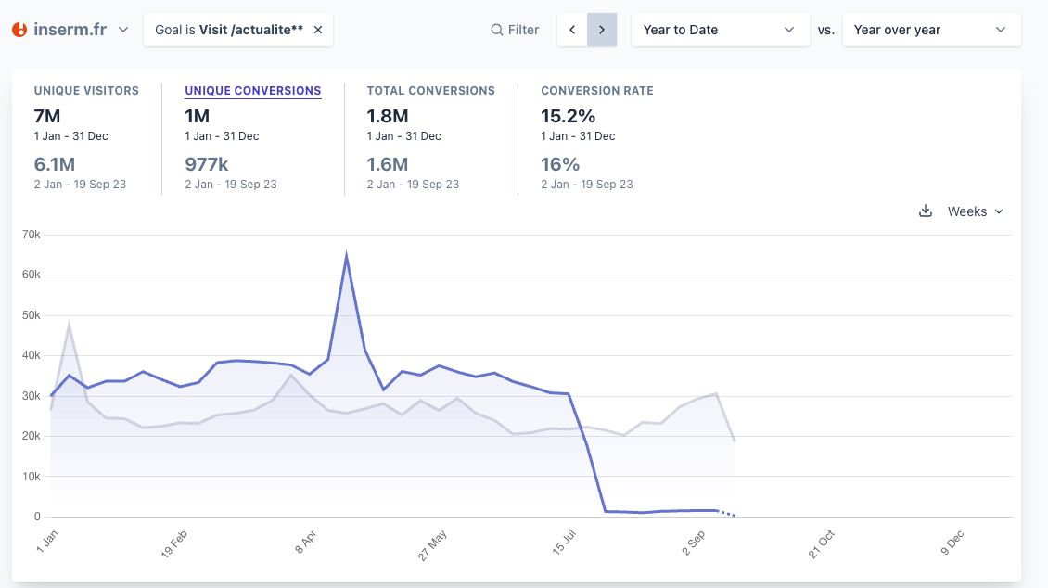The width and height of the screenshot is (1048, 588).
Task: Expand the Weeks interval selector
Action: [x=975, y=211]
